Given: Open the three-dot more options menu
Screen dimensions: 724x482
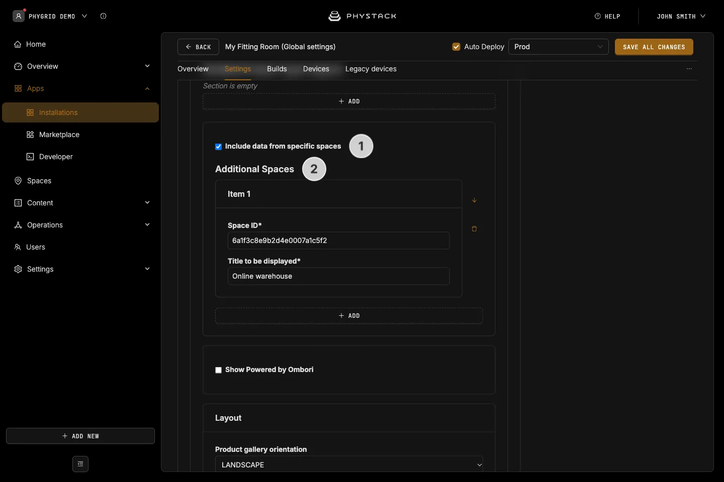Looking at the screenshot, I should coord(689,69).
